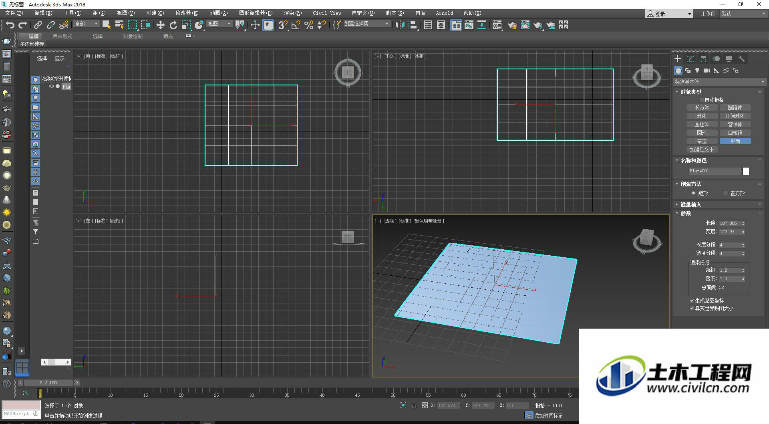Open the Modify panel tab icon
769x424 pixels.
click(690, 59)
